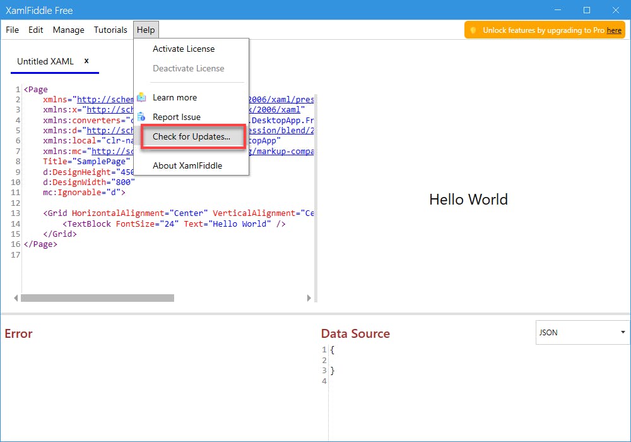Click the left arrow of the editor scrollbar
The height and width of the screenshot is (442, 631).
click(x=16, y=298)
